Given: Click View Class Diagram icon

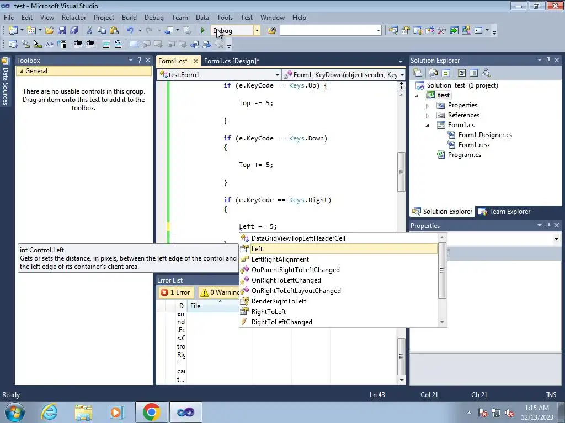Looking at the screenshot, I should [486, 73].
